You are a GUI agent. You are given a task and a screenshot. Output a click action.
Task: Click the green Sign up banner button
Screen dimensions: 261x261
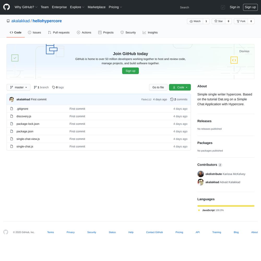coord(130,71)
